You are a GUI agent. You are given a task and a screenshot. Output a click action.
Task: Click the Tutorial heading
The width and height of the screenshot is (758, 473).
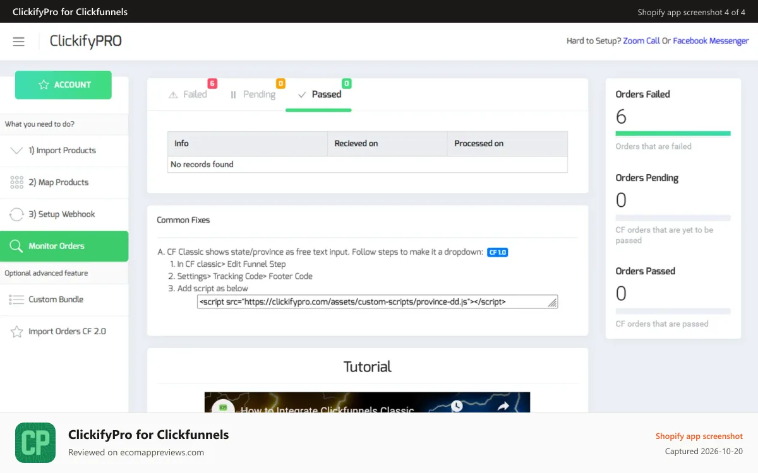click(x=367, y=366)
